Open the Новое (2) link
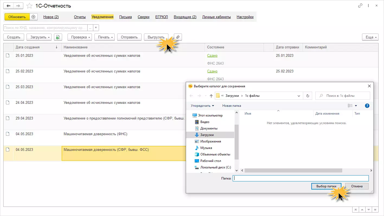The height and width of the screenshot is (216, 384). (51, 17)
